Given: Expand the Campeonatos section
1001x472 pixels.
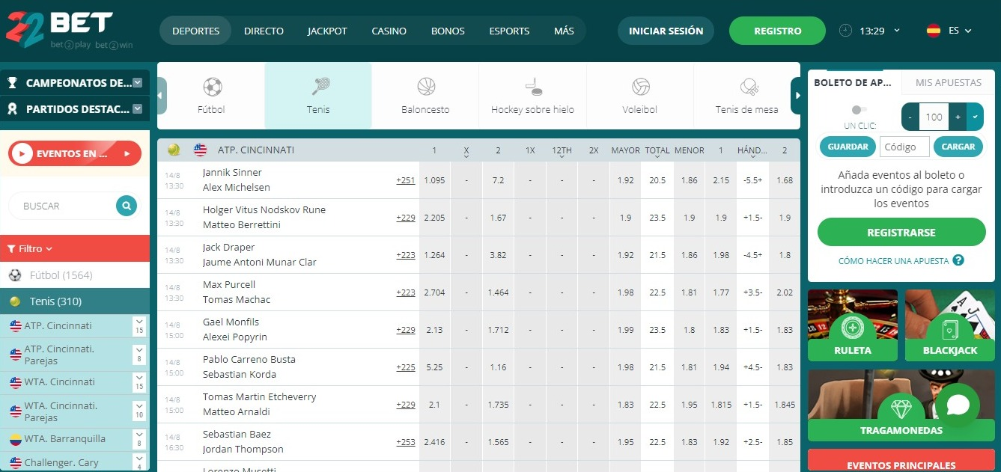Looking at the screenshot, I should (137, 83).
